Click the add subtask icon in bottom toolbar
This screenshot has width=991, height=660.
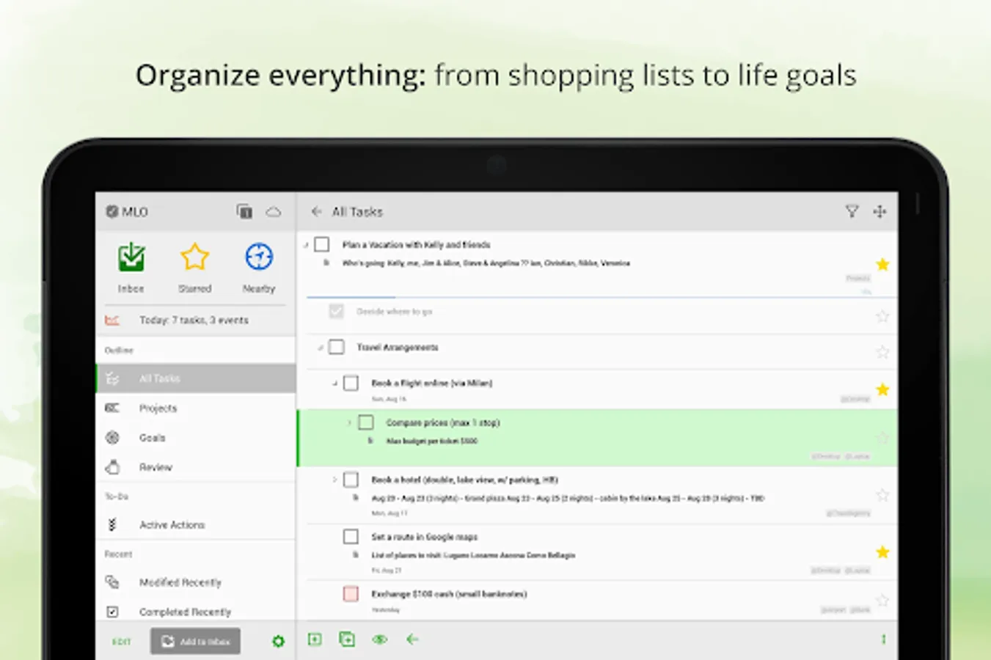[x=347, y=639]
